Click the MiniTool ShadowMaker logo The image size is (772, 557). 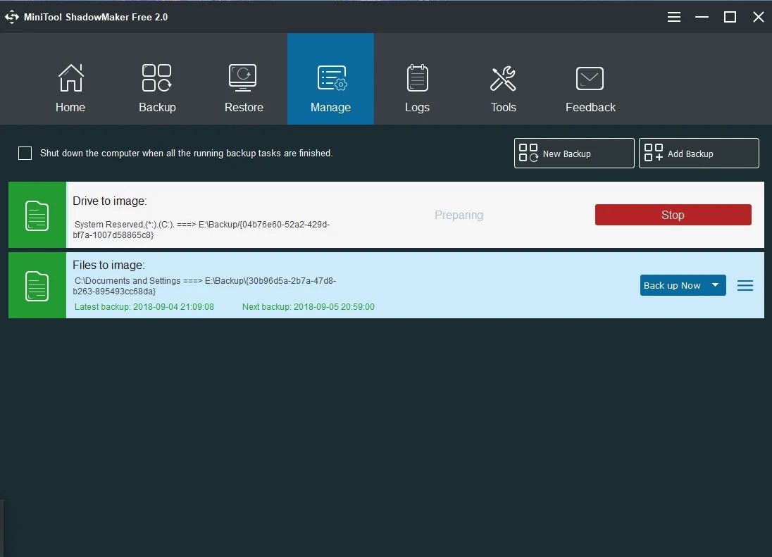(x=12, y=16)
